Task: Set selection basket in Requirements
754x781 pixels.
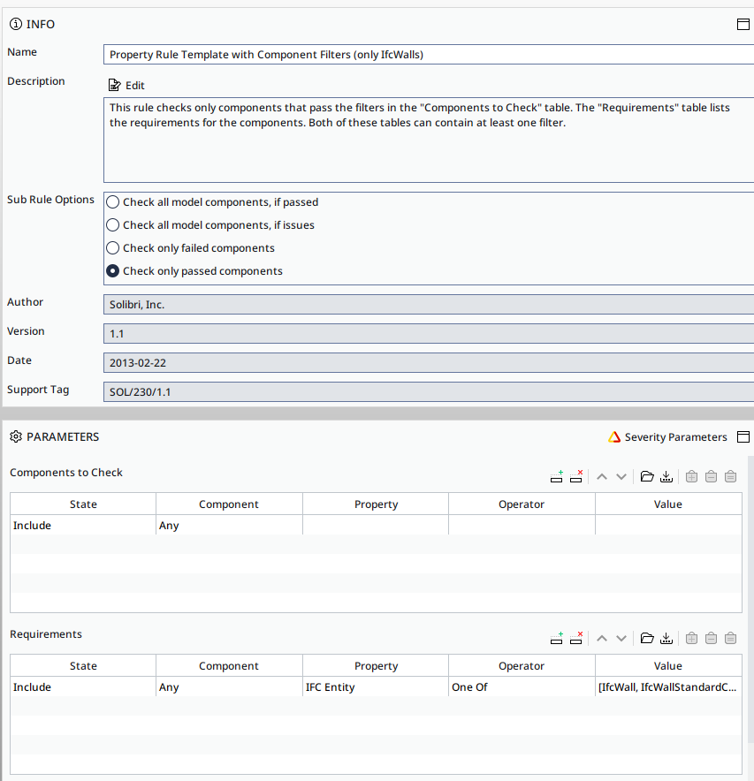Action: 731,638
